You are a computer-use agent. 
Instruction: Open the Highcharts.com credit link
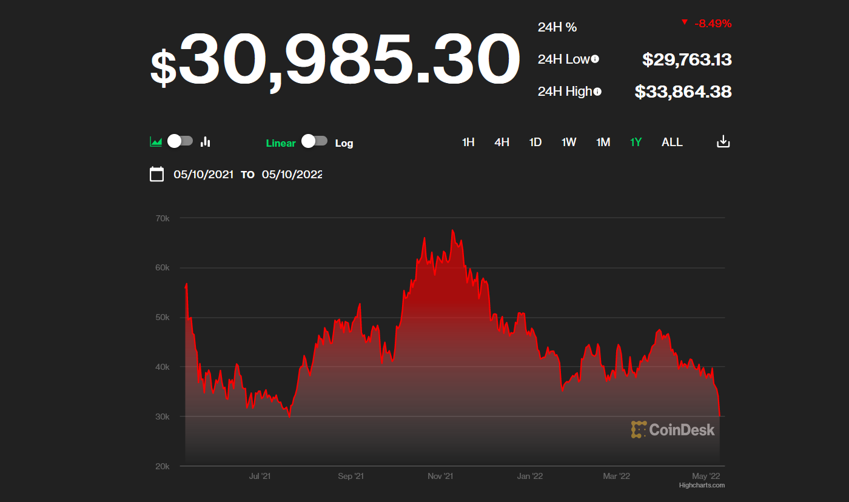(x=702, y=485)
